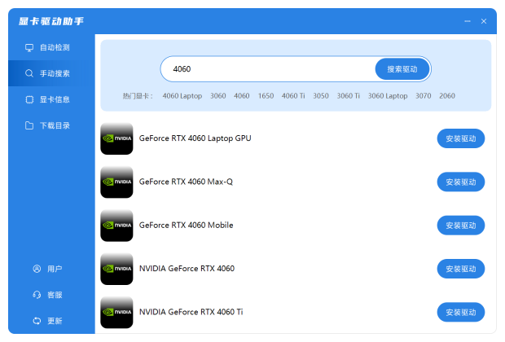Open the 显卡信息 sidebar tab
This screenshot has height=342, width=505.
[54, 99]
